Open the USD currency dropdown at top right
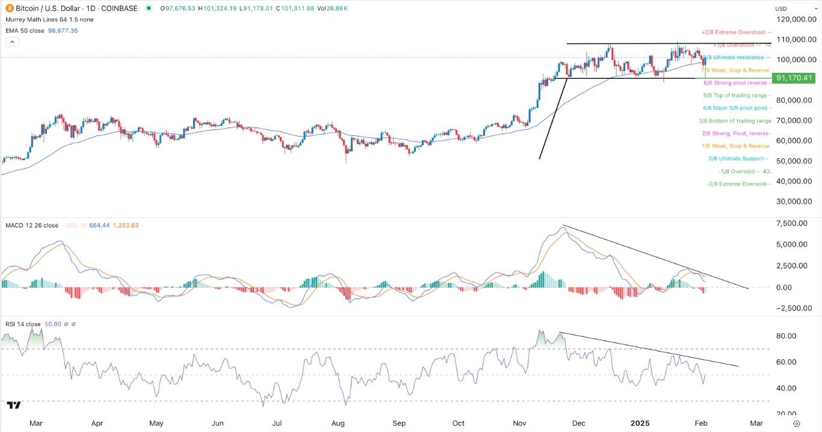 [794, 7]
